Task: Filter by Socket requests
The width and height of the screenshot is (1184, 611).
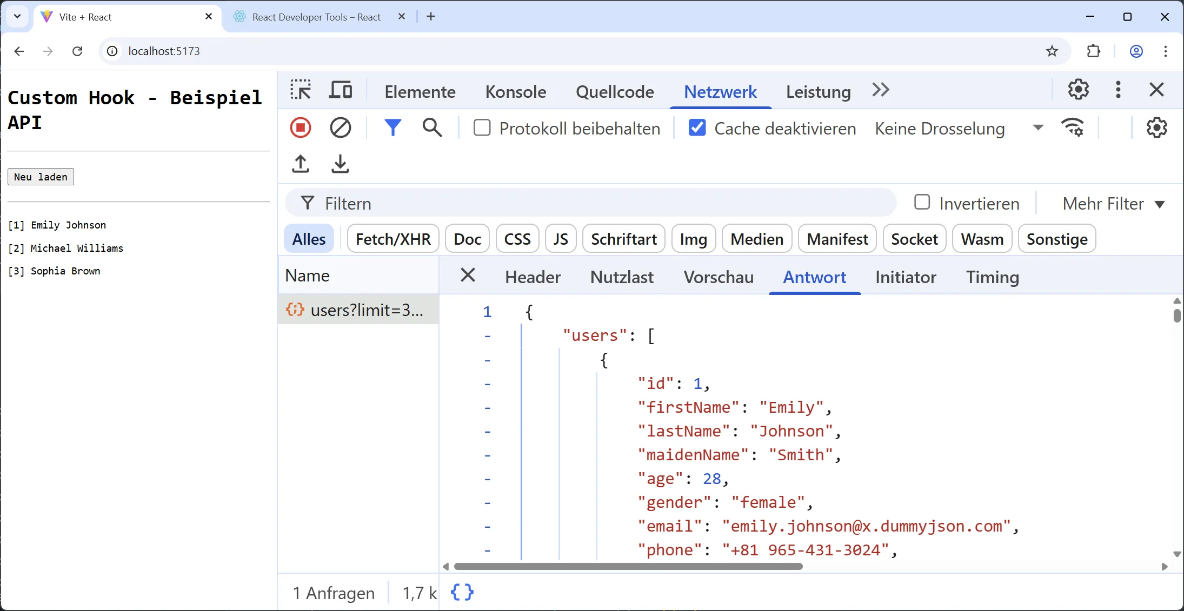Action: (x=914, y=239)
